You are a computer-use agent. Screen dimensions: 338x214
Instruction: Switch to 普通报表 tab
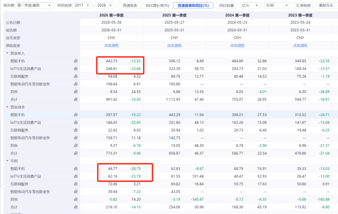point(130,5)
